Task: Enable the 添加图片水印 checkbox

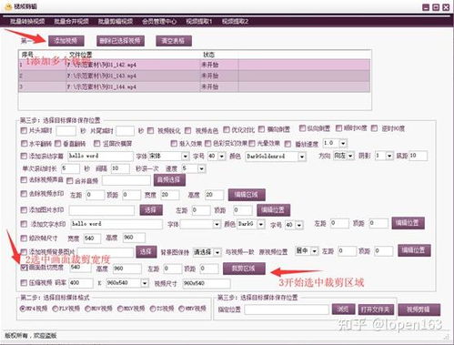Action: tap(24, 209)
